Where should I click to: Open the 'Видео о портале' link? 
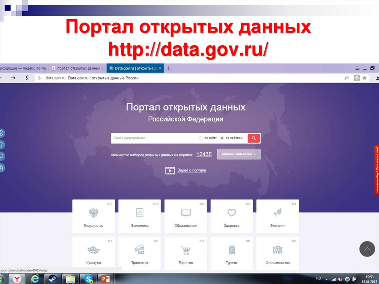coord(192,170)
